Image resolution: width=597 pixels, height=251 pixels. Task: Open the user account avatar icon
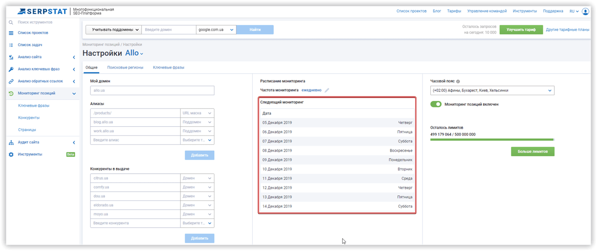click(585, 11)
